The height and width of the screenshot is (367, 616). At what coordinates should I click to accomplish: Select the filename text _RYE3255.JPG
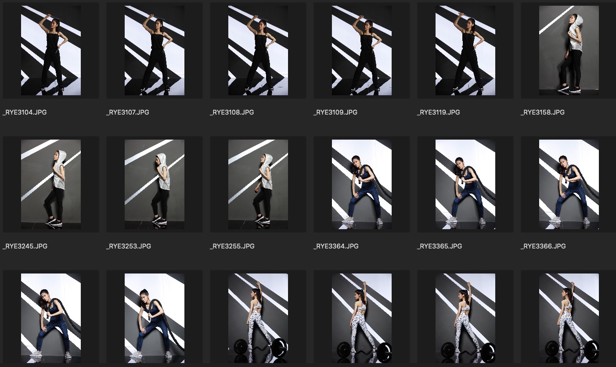click(232, 246)
